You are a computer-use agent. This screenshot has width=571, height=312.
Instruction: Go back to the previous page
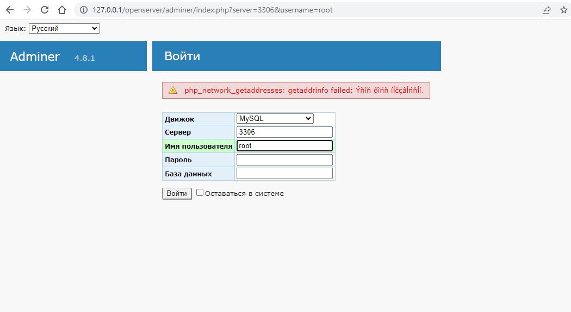tap(10, 10)
